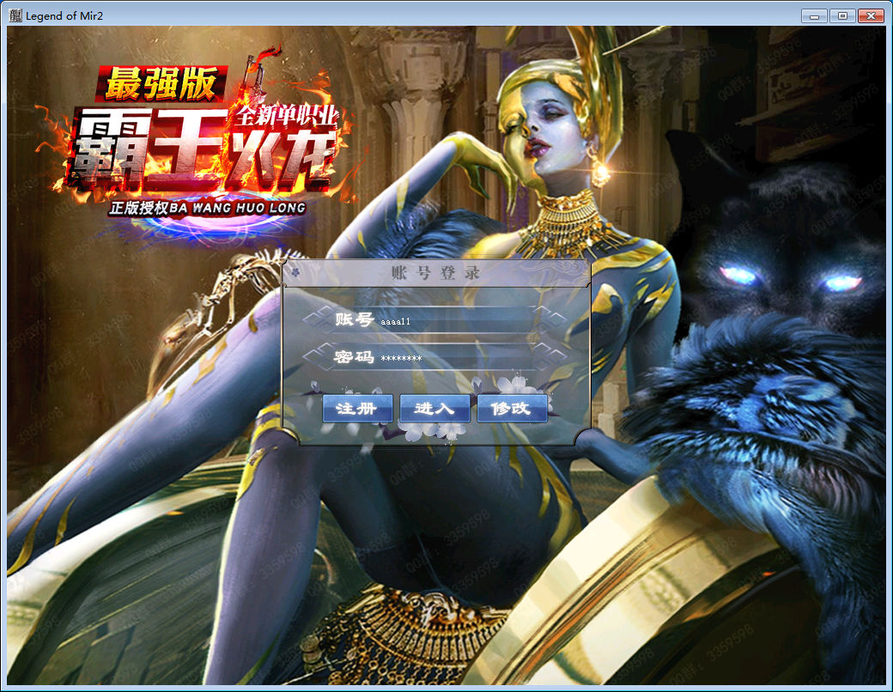Focus the 账号 account input field
893x692 pixels.
[456, 320]
